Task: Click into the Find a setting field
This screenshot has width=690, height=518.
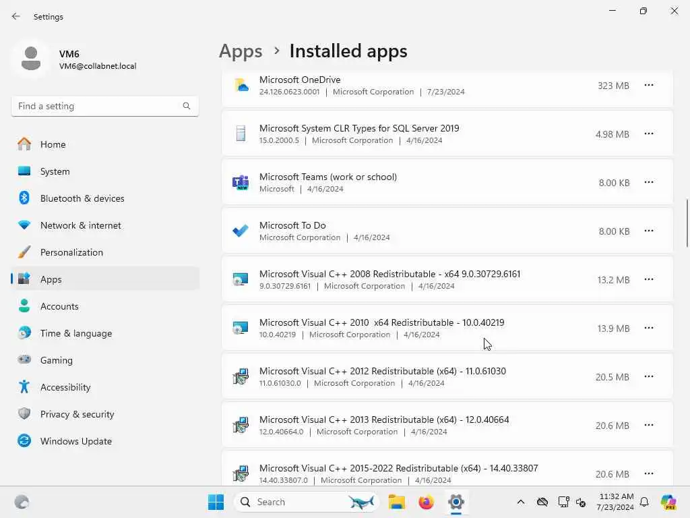Action: [104, 106]
